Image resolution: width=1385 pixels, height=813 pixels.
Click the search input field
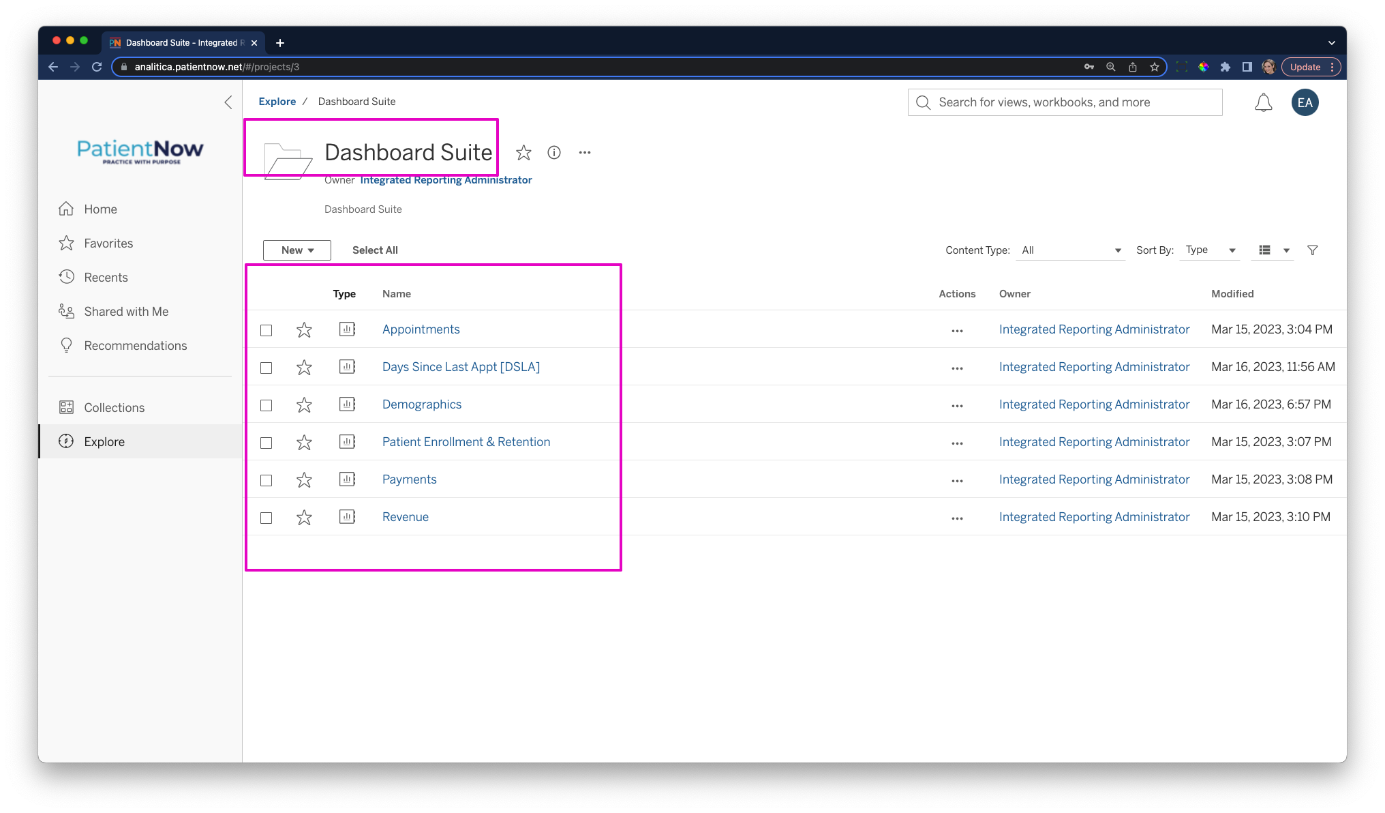[1066, 102]
